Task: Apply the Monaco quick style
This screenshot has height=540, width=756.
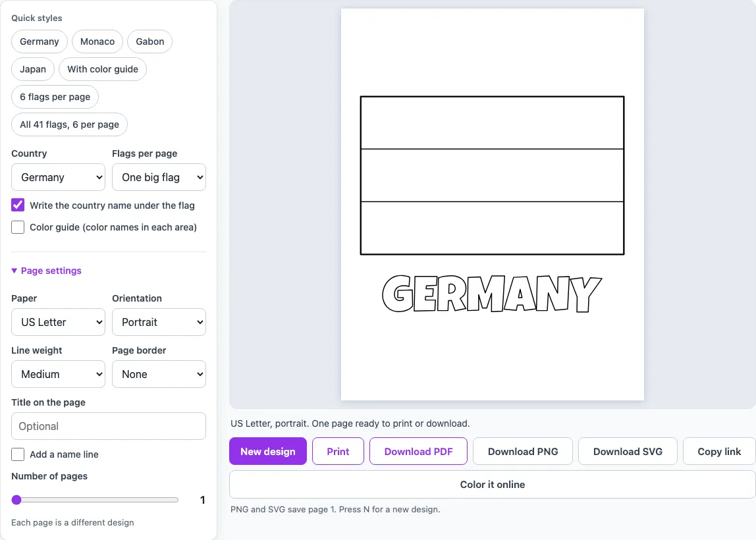Action: pyautogui.click(x=97, y=41)
